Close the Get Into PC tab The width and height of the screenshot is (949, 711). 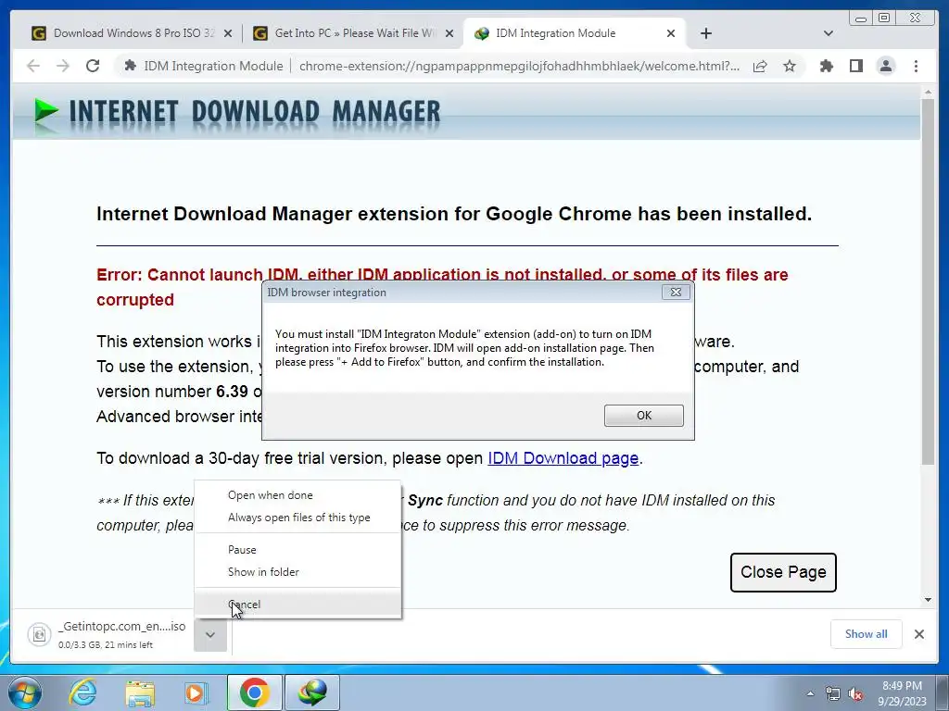[x=449, y=33]
